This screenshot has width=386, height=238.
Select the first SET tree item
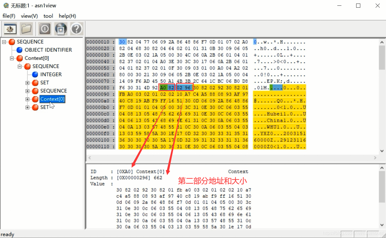[45, 83]
